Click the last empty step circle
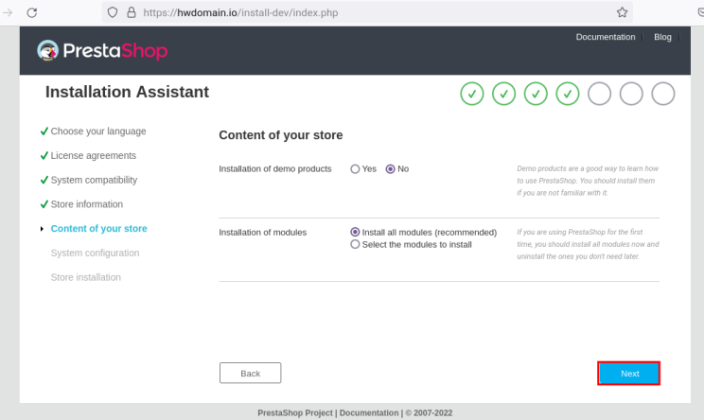Viewport: 704px width, 420px height. [663, 93]
